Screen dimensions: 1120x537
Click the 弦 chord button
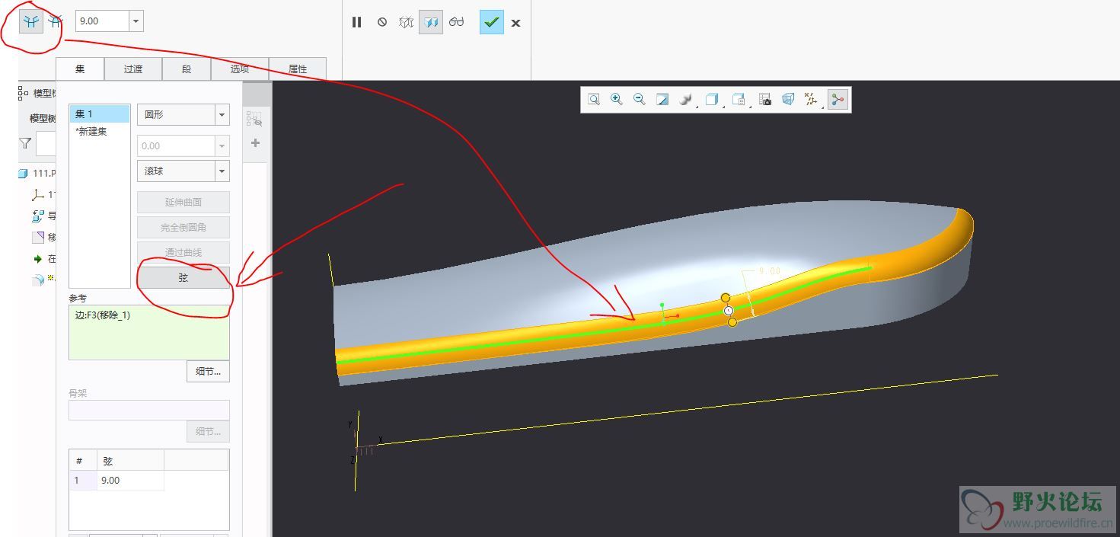[183, 278]
